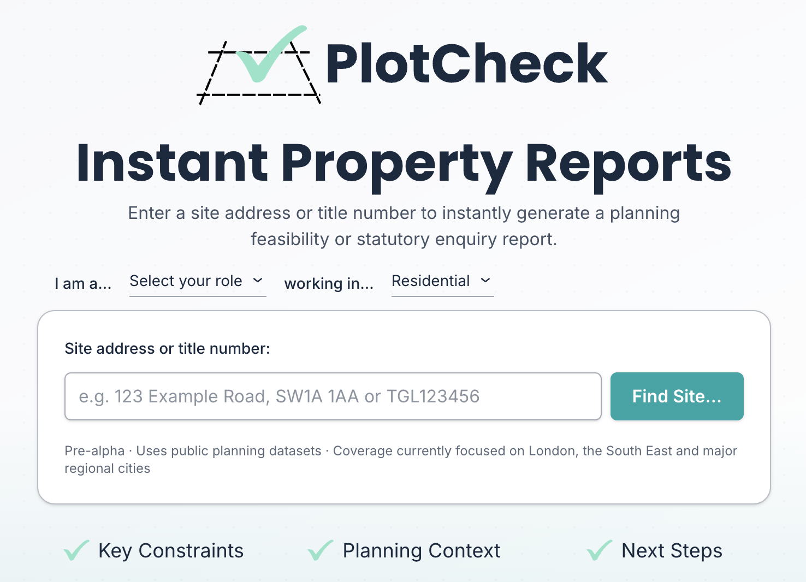Viewport: 806px width, 582px height.
Task: Open the Residential sector dropdown
Action: tap(442, 281)
